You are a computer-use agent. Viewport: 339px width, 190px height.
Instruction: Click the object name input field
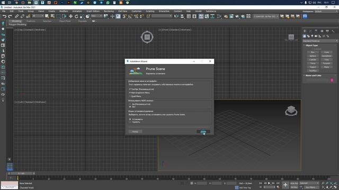click(317, 80)
